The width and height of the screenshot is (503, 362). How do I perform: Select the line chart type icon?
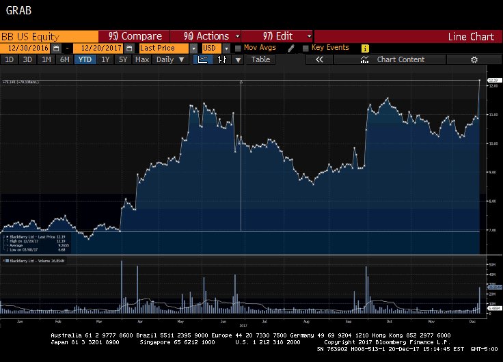(x=203, y=59)
